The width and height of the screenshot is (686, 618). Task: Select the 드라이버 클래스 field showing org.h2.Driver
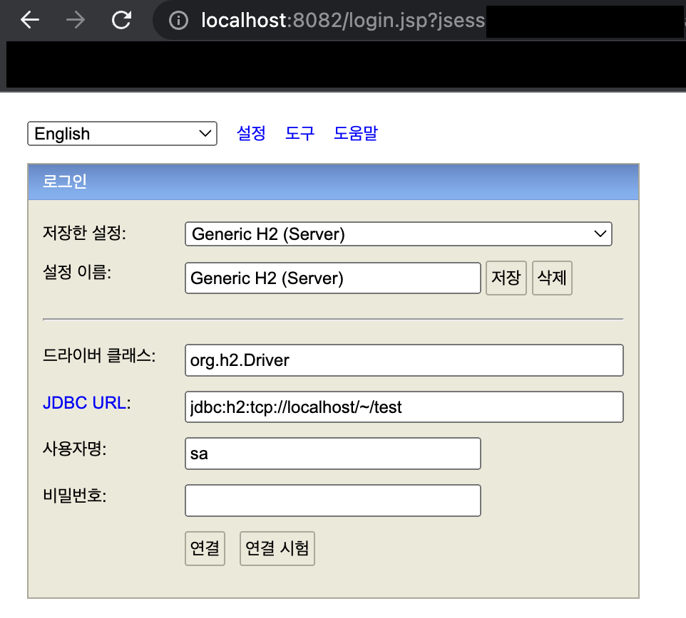click(x=404, y=360)
